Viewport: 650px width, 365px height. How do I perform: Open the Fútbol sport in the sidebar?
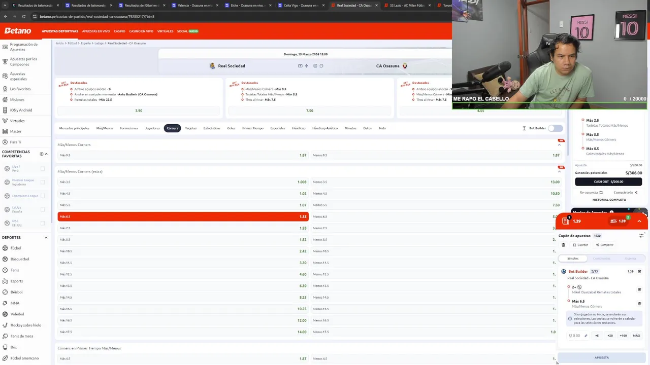(16, 248)
